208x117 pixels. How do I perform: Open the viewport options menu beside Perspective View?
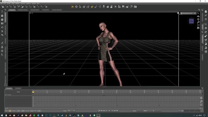(198, 13)
